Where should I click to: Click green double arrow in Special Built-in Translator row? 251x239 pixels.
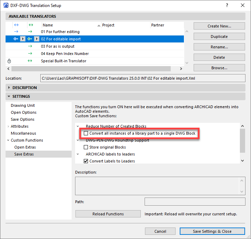(x=30, y=61)
